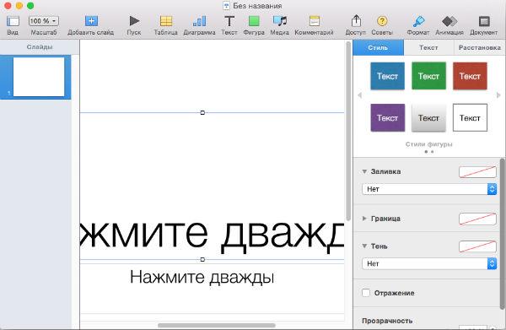506x330 pixels.
Task: Click the canvas horizontal scrollbar
Action: (x=217, y=326)
